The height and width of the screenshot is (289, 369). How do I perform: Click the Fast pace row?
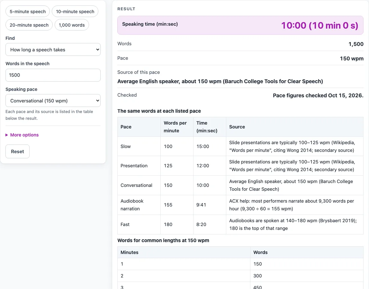[x=240, y=224]
